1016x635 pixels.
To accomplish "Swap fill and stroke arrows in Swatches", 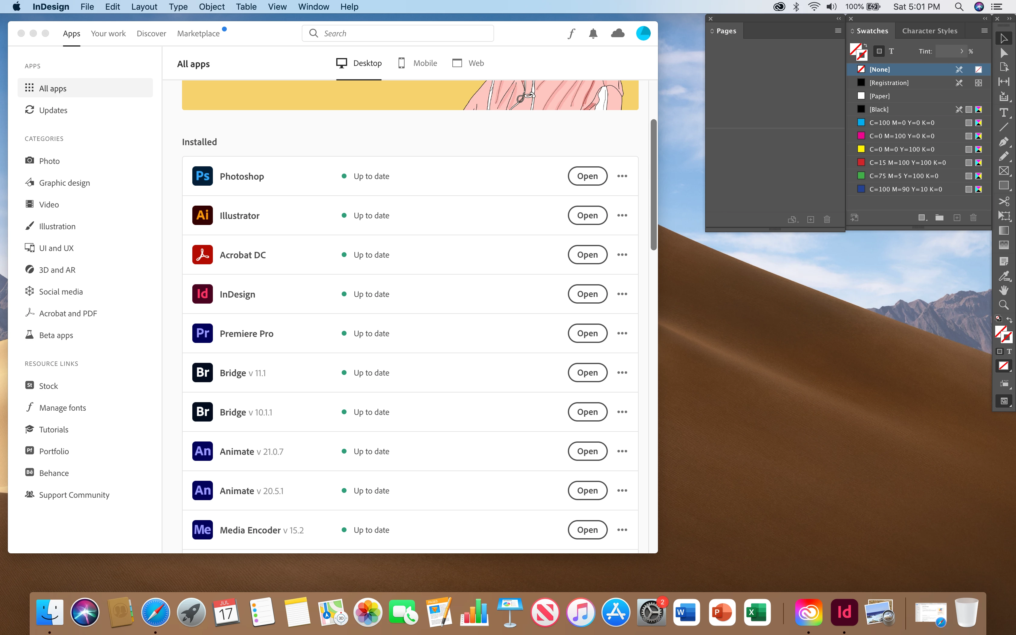I will [865, 45].
